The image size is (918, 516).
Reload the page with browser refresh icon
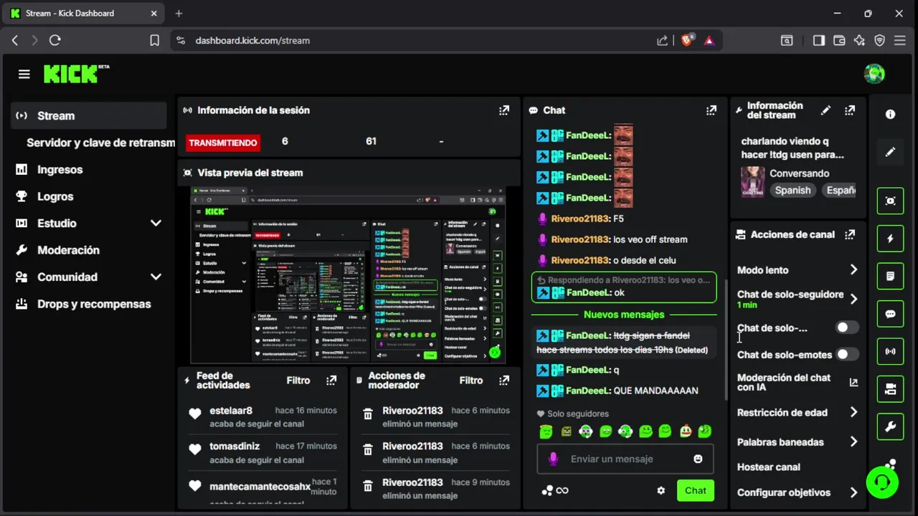55,40
